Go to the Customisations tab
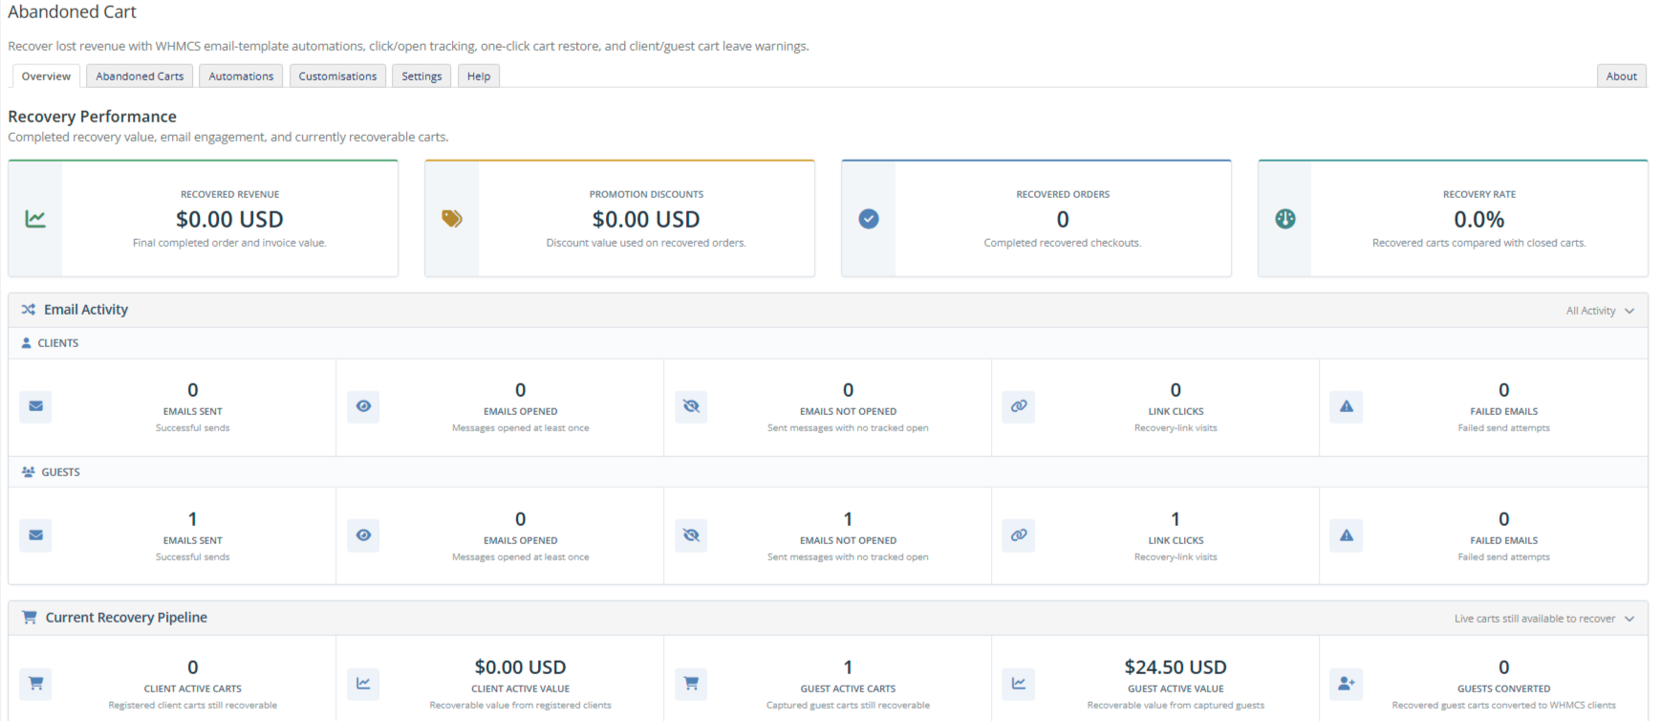Viewport: 1660px width, 721px height. point(337,76)
